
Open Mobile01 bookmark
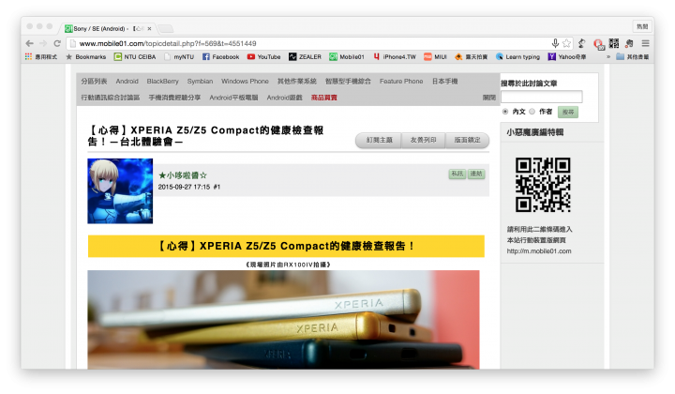point(347,56)
